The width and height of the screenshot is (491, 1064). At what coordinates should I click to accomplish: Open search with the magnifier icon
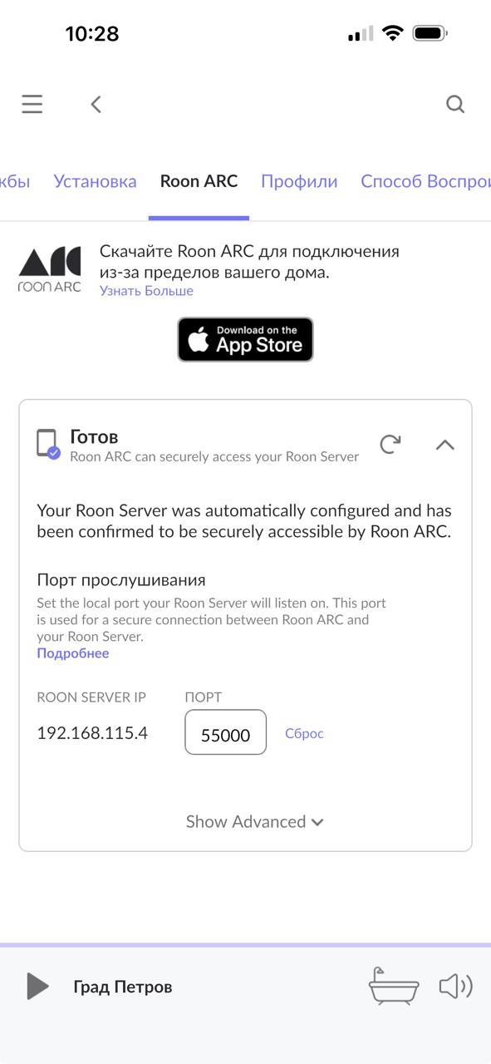(x=455, y=104)
